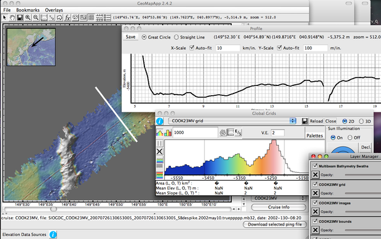Uncheck the X-Scale Auto-fit checkbox

192,47
